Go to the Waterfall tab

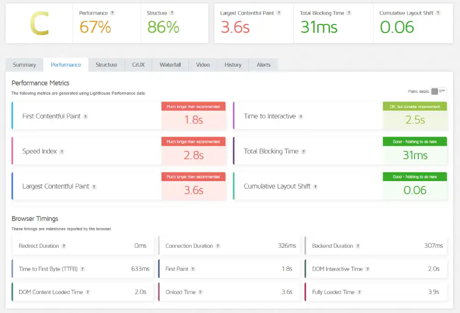[170, 65]
